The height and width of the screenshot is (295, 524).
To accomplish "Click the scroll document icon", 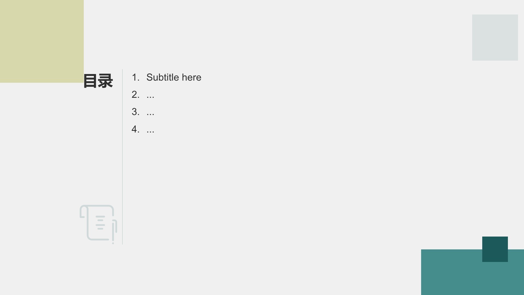I will tap(98, 224).
